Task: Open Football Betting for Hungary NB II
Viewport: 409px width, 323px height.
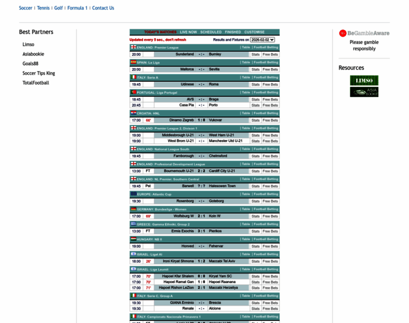Action: [x=266, y=239]
